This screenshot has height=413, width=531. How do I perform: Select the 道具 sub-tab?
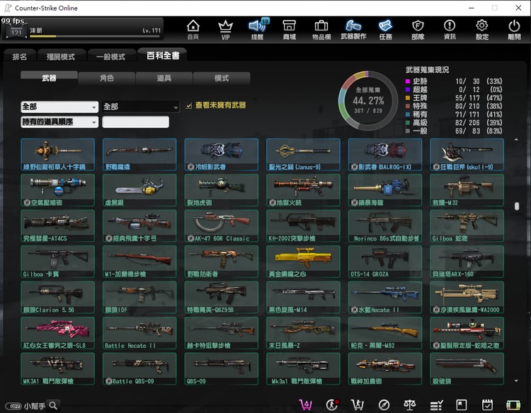[x=164, y=78]
